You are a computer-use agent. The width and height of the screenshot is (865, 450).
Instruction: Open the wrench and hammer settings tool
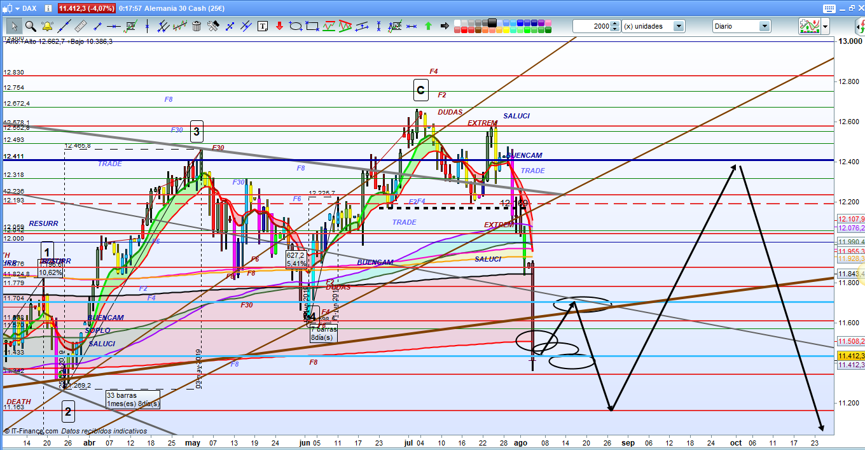point(213,26)
